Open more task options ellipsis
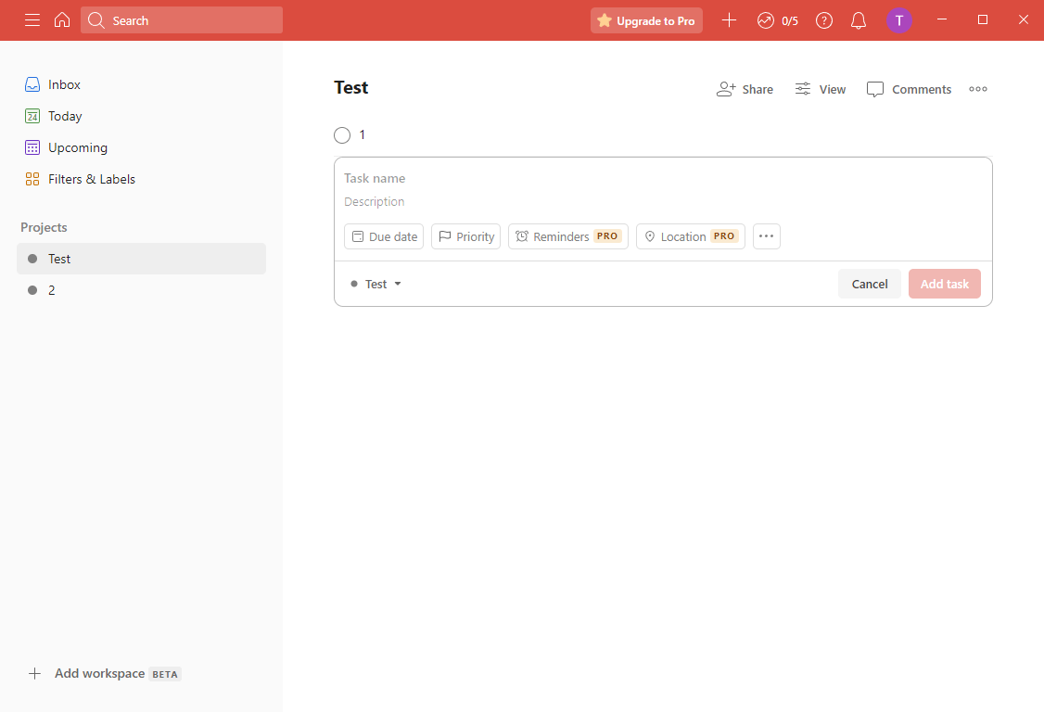Image resolution: width=1044 pixels, height=712 pixels. (767, 236)
